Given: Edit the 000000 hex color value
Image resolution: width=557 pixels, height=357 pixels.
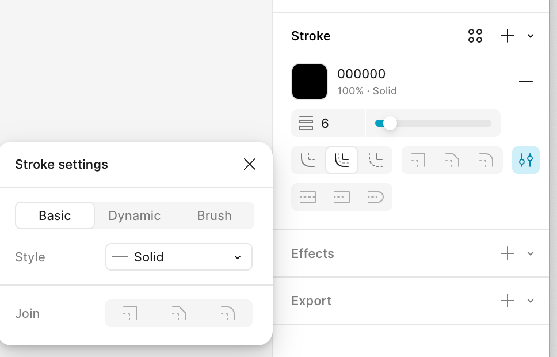Looking at the screenshot, I should point(361,74).
